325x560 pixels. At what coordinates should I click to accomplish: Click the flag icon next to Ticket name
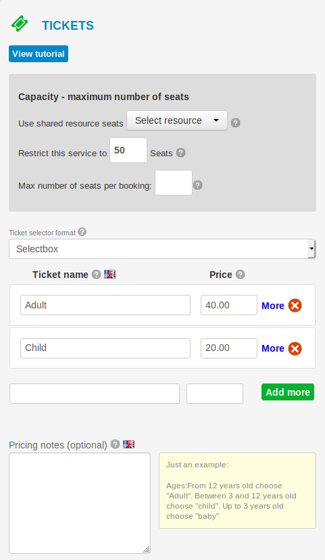[110, 275]
